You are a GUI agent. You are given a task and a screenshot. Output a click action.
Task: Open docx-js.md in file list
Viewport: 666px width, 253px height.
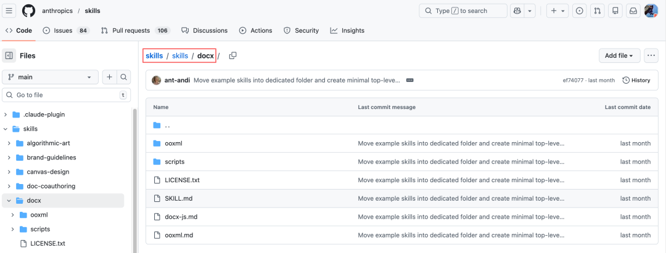click(181, 217)
